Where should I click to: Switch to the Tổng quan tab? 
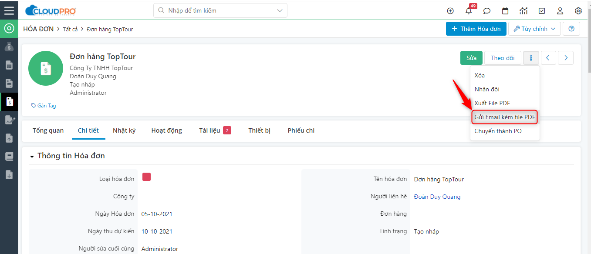point(48,130)
